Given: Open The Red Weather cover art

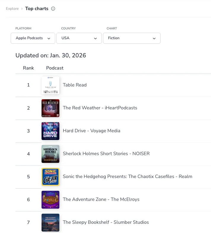Looking at the screenshot, I should coord(50,108).
